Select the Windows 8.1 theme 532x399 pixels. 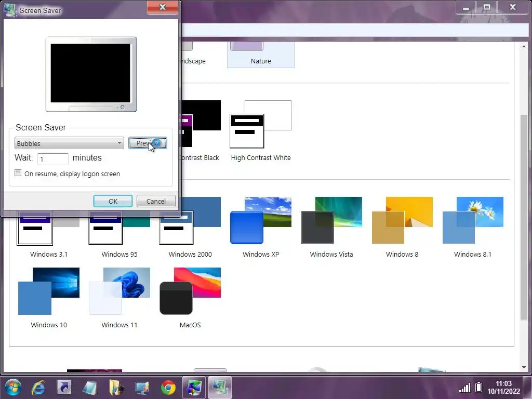[x=473, y=228]
